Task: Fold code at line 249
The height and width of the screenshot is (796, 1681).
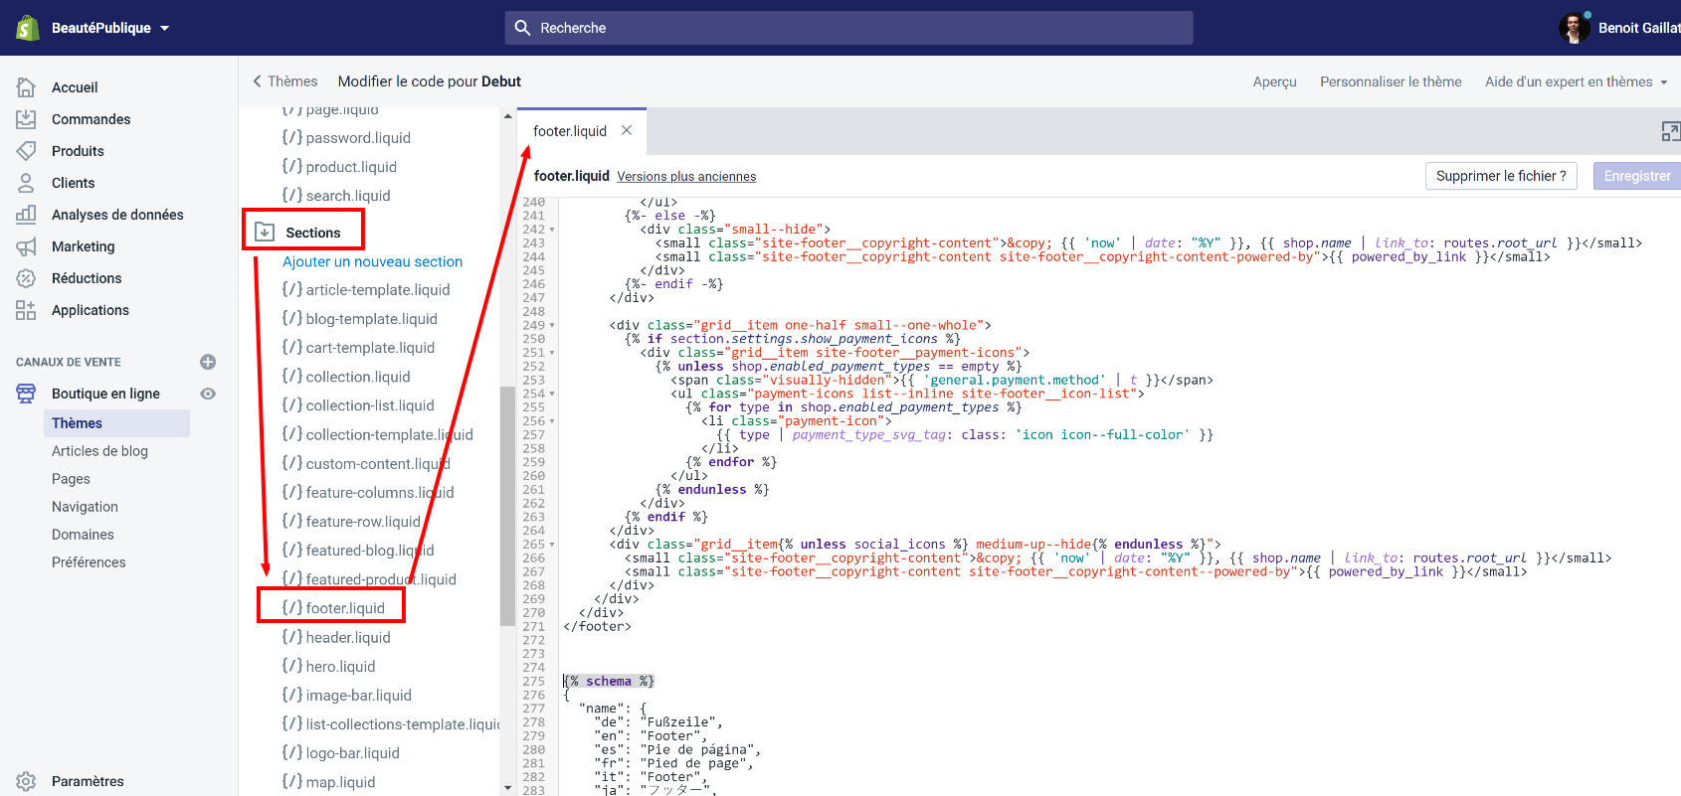Action: click(552, 326)
